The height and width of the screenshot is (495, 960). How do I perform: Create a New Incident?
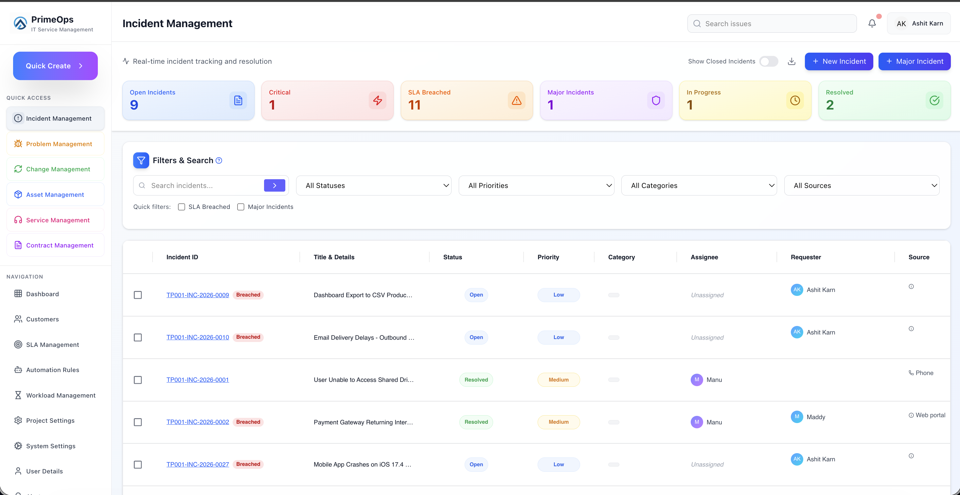tap(839, 61)
